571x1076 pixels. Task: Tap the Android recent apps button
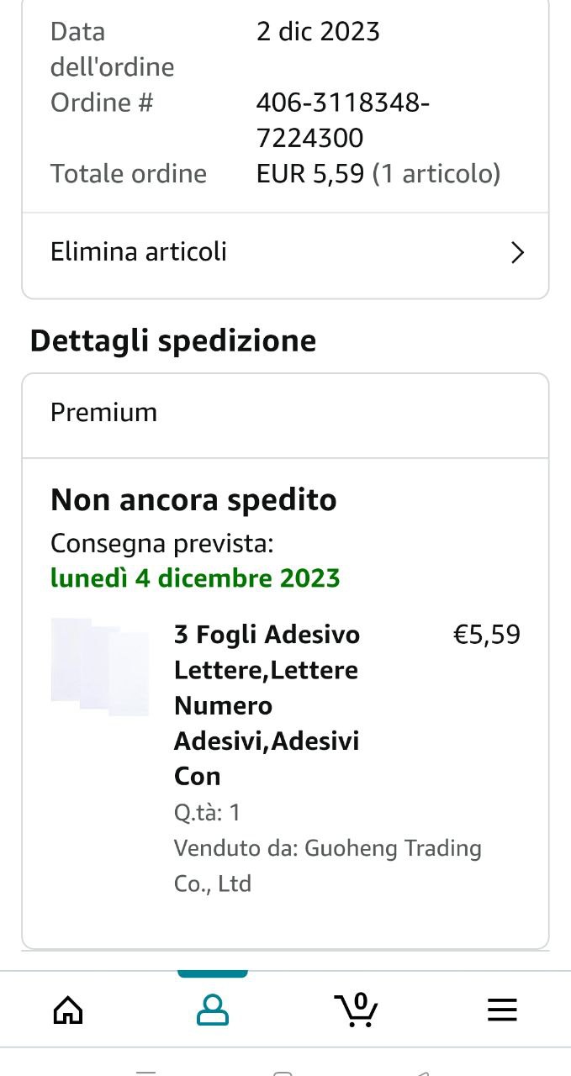(146, 1073)
